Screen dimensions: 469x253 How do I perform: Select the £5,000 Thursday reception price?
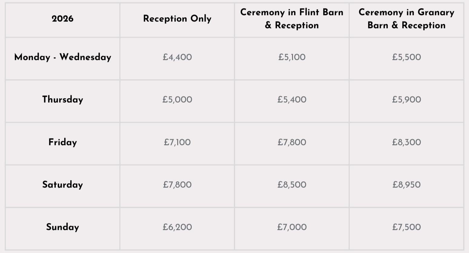coord(177,100)
